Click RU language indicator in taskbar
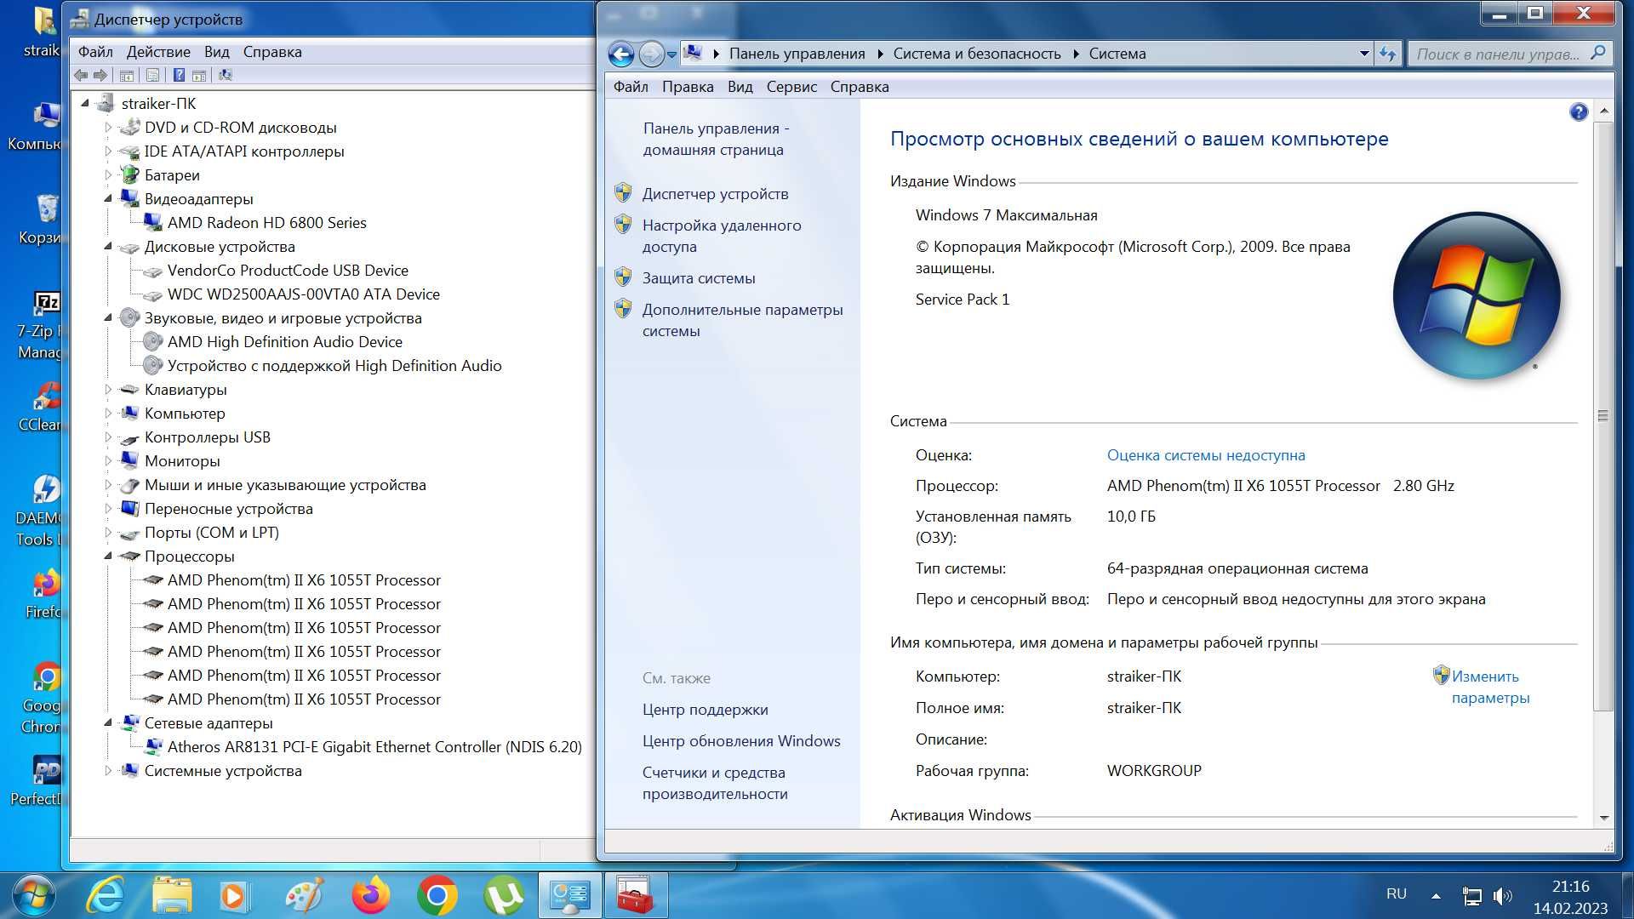This screenshot has height=919, width=1634. click(1396, 894)
